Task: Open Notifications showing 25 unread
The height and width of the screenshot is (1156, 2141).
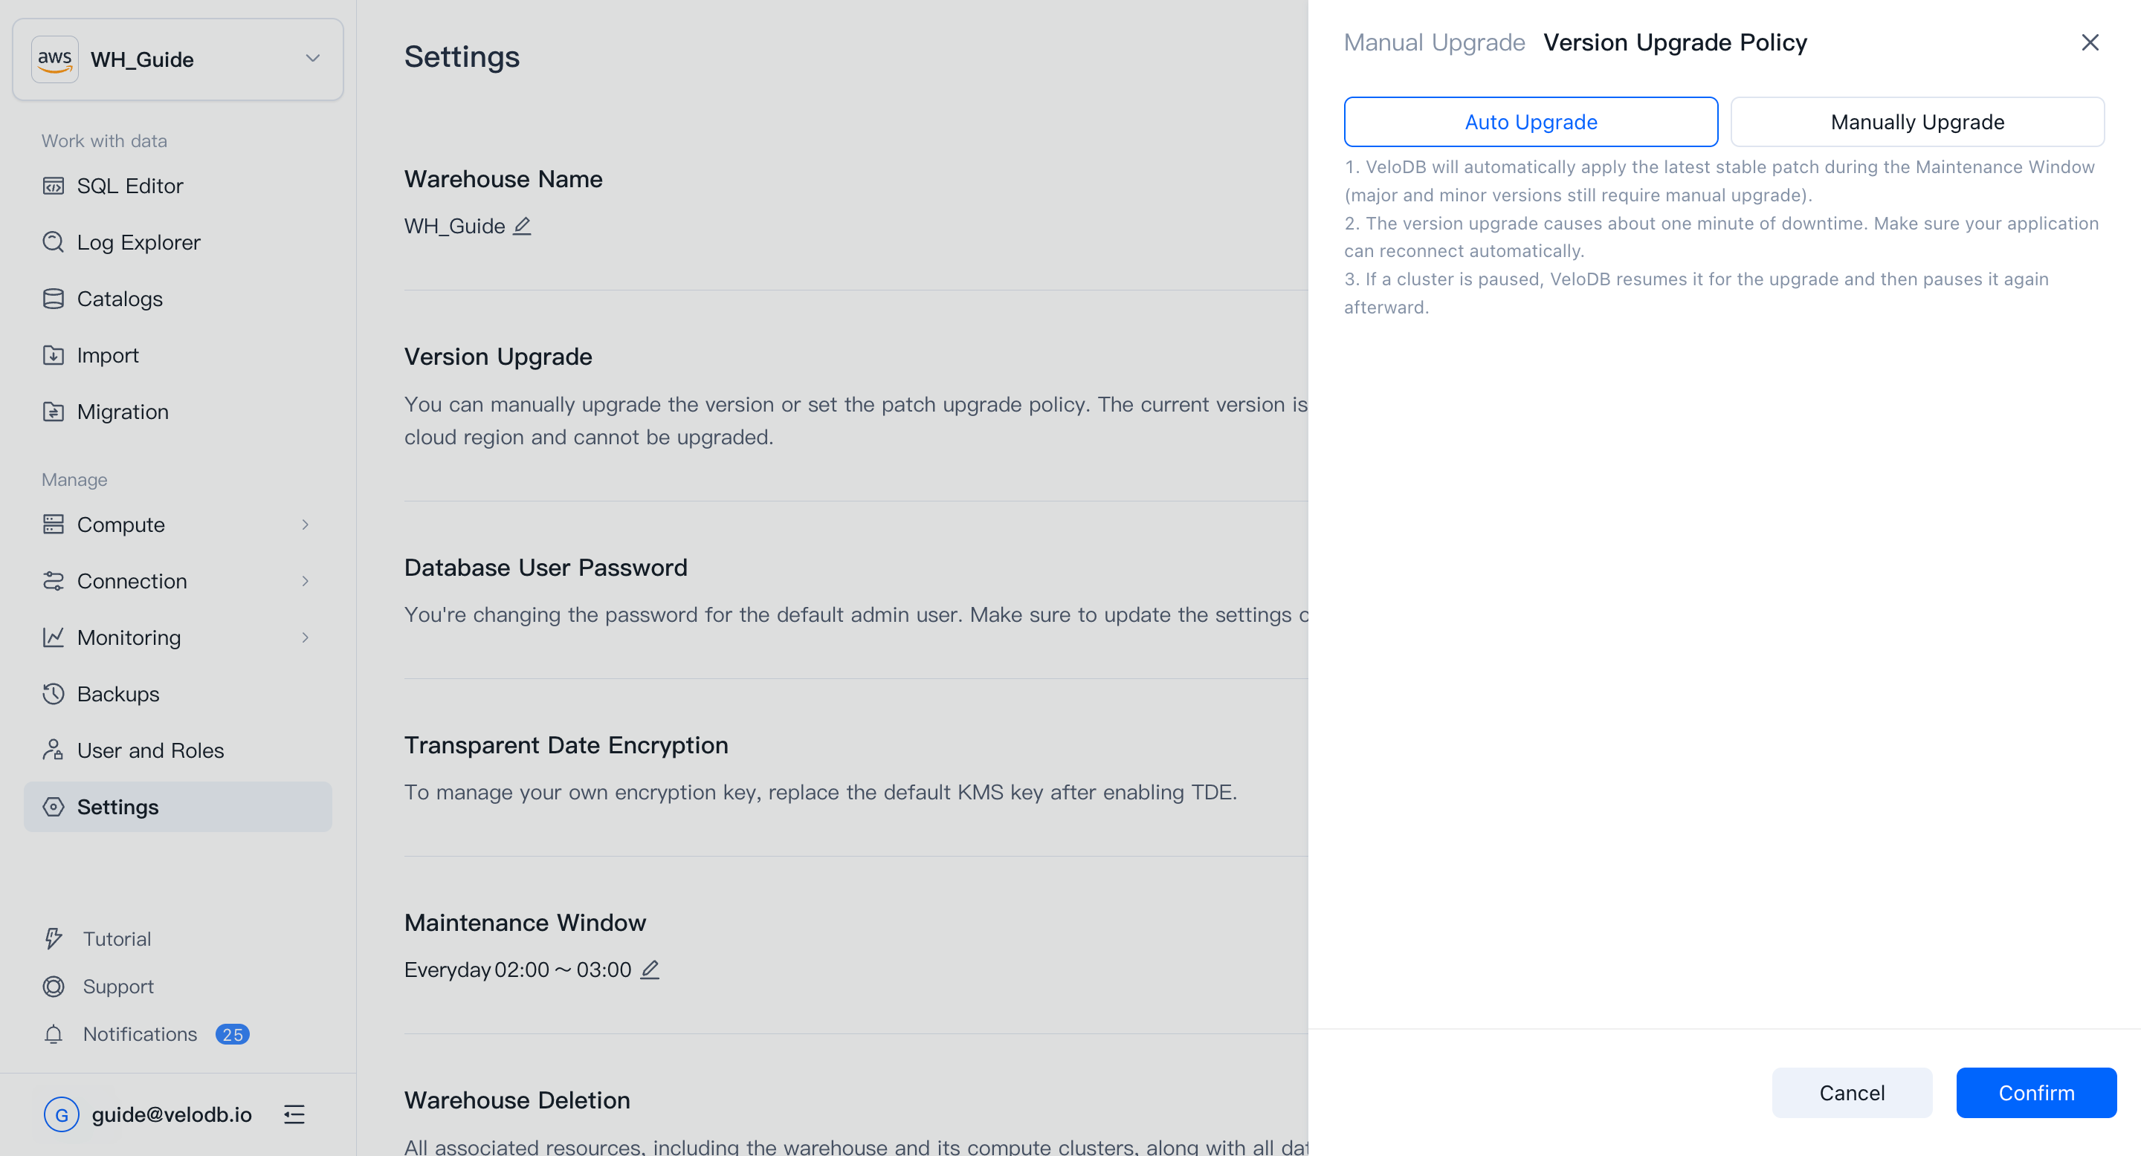Action: [x=140, y=1034]
